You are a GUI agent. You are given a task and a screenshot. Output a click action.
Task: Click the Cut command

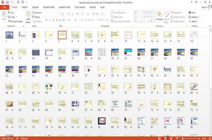(x=11, y=13)
